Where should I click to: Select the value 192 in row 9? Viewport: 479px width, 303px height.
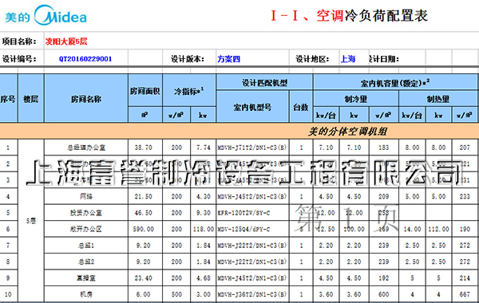[x=384, y=278]
